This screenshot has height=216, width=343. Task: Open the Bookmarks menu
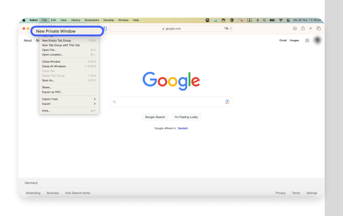pyautogui.click(x=92, y=20)
